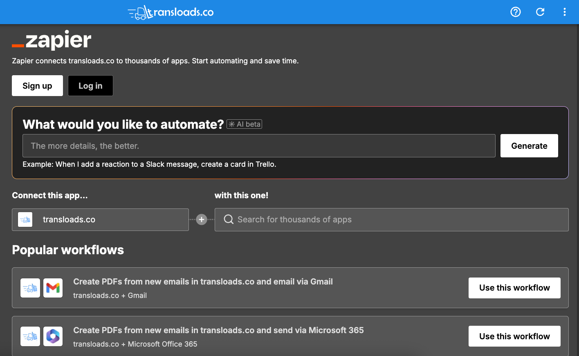
Task: Click the Generate button
Action: click(x=529, y=146)
